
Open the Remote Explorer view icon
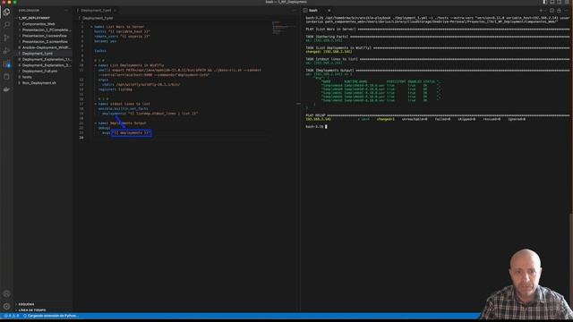[6, 76]
